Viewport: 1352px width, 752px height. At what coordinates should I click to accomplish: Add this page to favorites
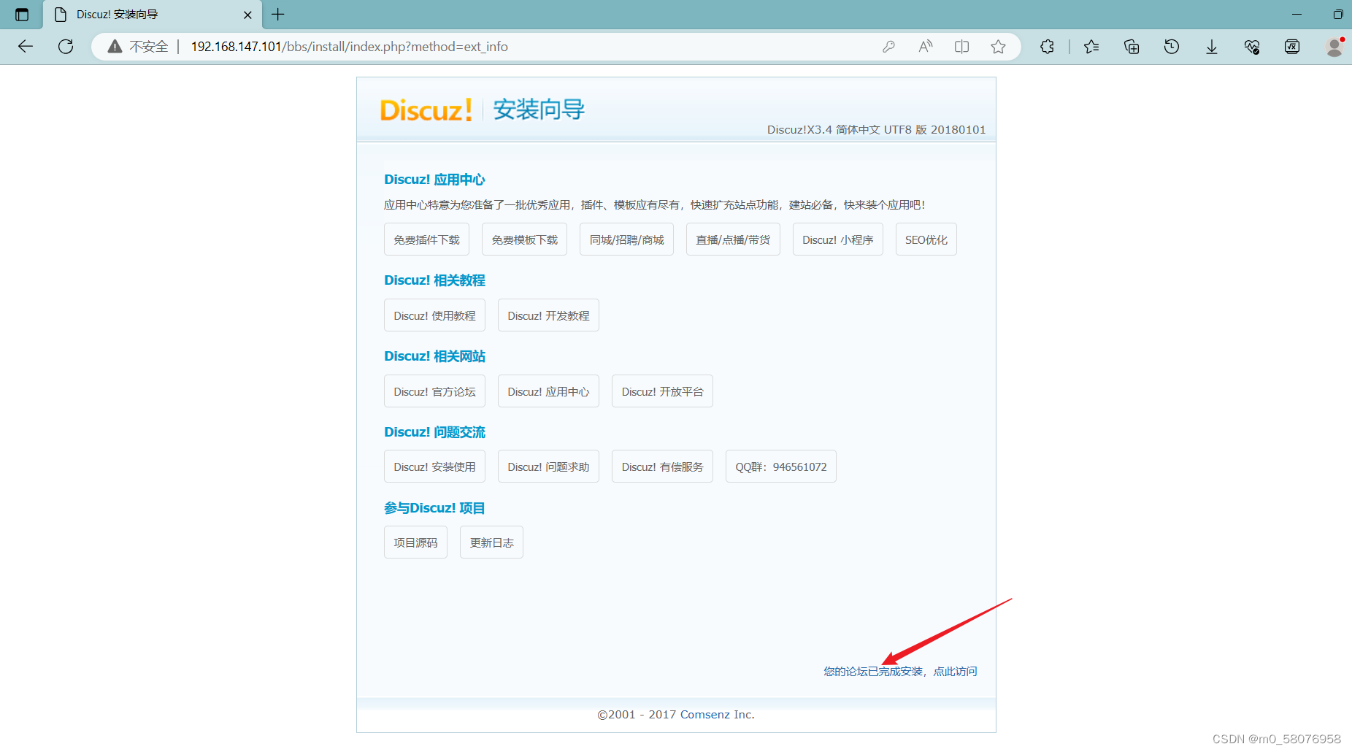[x=998, y=47]
